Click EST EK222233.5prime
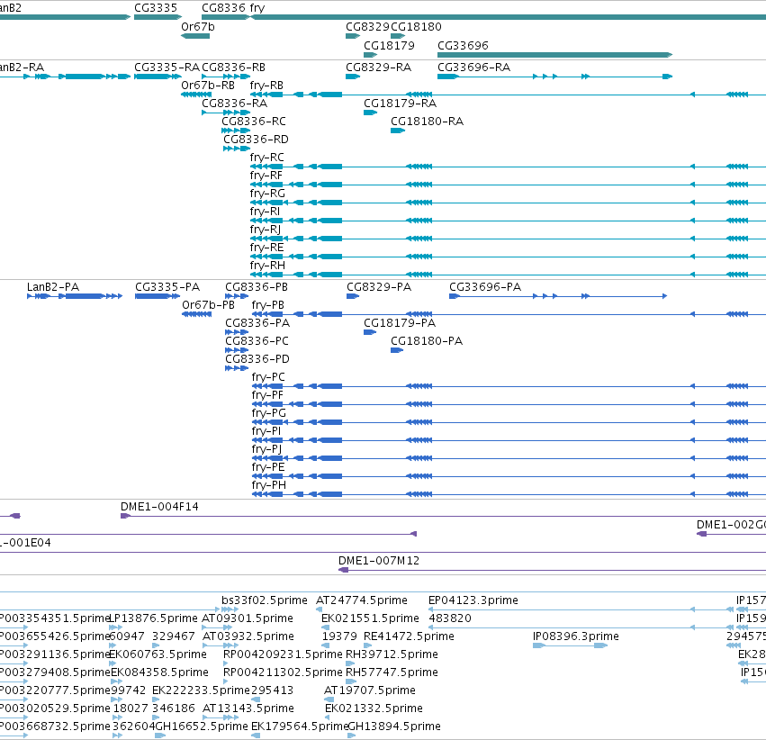Image resolution: width=766 pixels, height=740 pixels. click(201, 691)
